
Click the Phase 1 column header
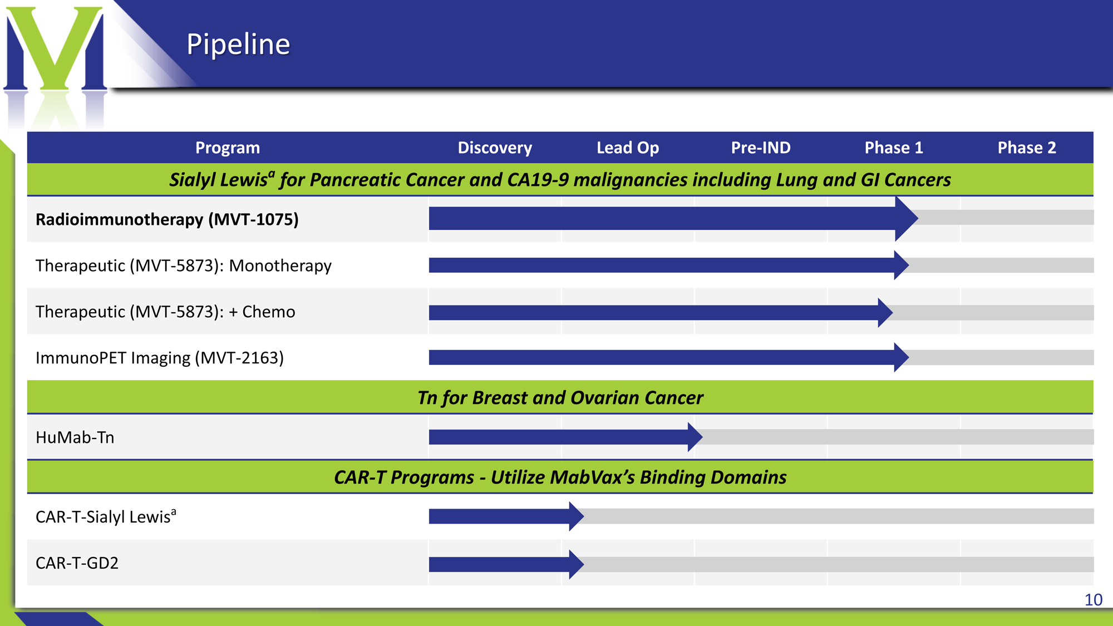pyautogui.click(x=894, y=147)
